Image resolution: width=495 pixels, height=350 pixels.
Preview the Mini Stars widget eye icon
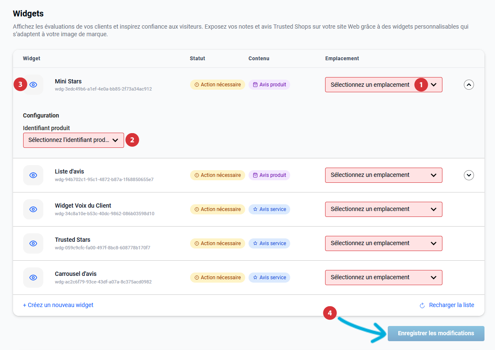coord(34,85)
